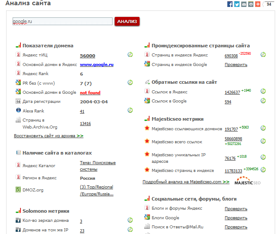Image resolution: width=276 pixels, height=234 pixels.
Task: Open Majesticseo total links 58660898
Action: (x=233, y=139)
